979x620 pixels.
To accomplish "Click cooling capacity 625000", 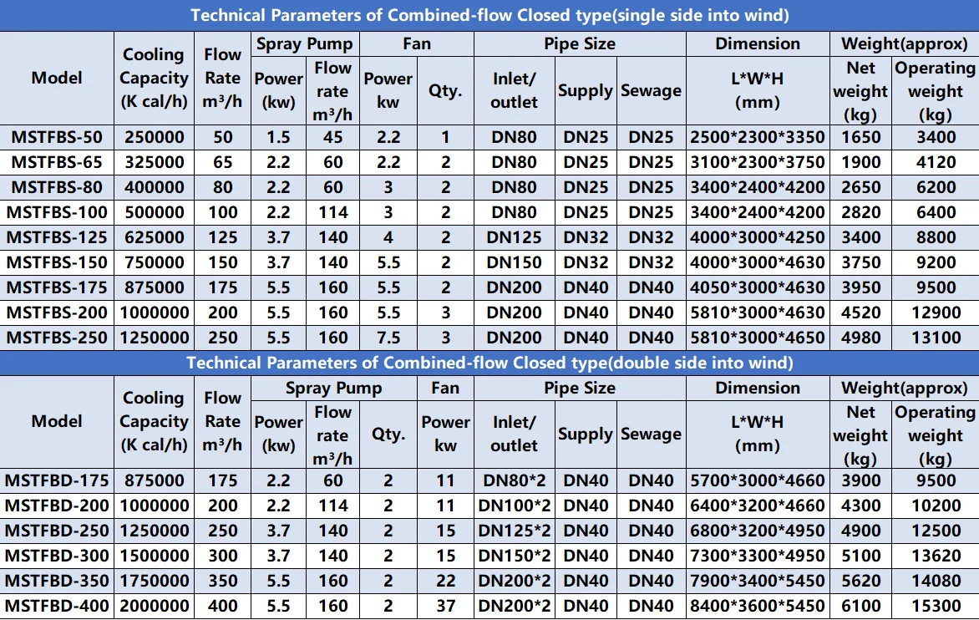I will [x=155, y=237].
